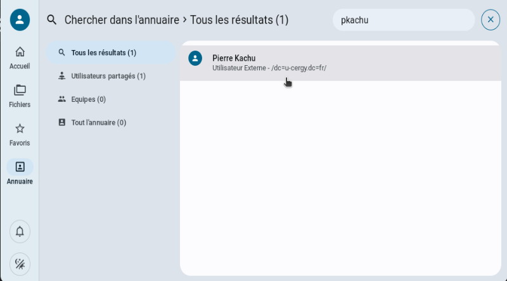Click the theme toggle icon at bottom
Viewport: 507px width, 281px height.
(x=20, y=263)
